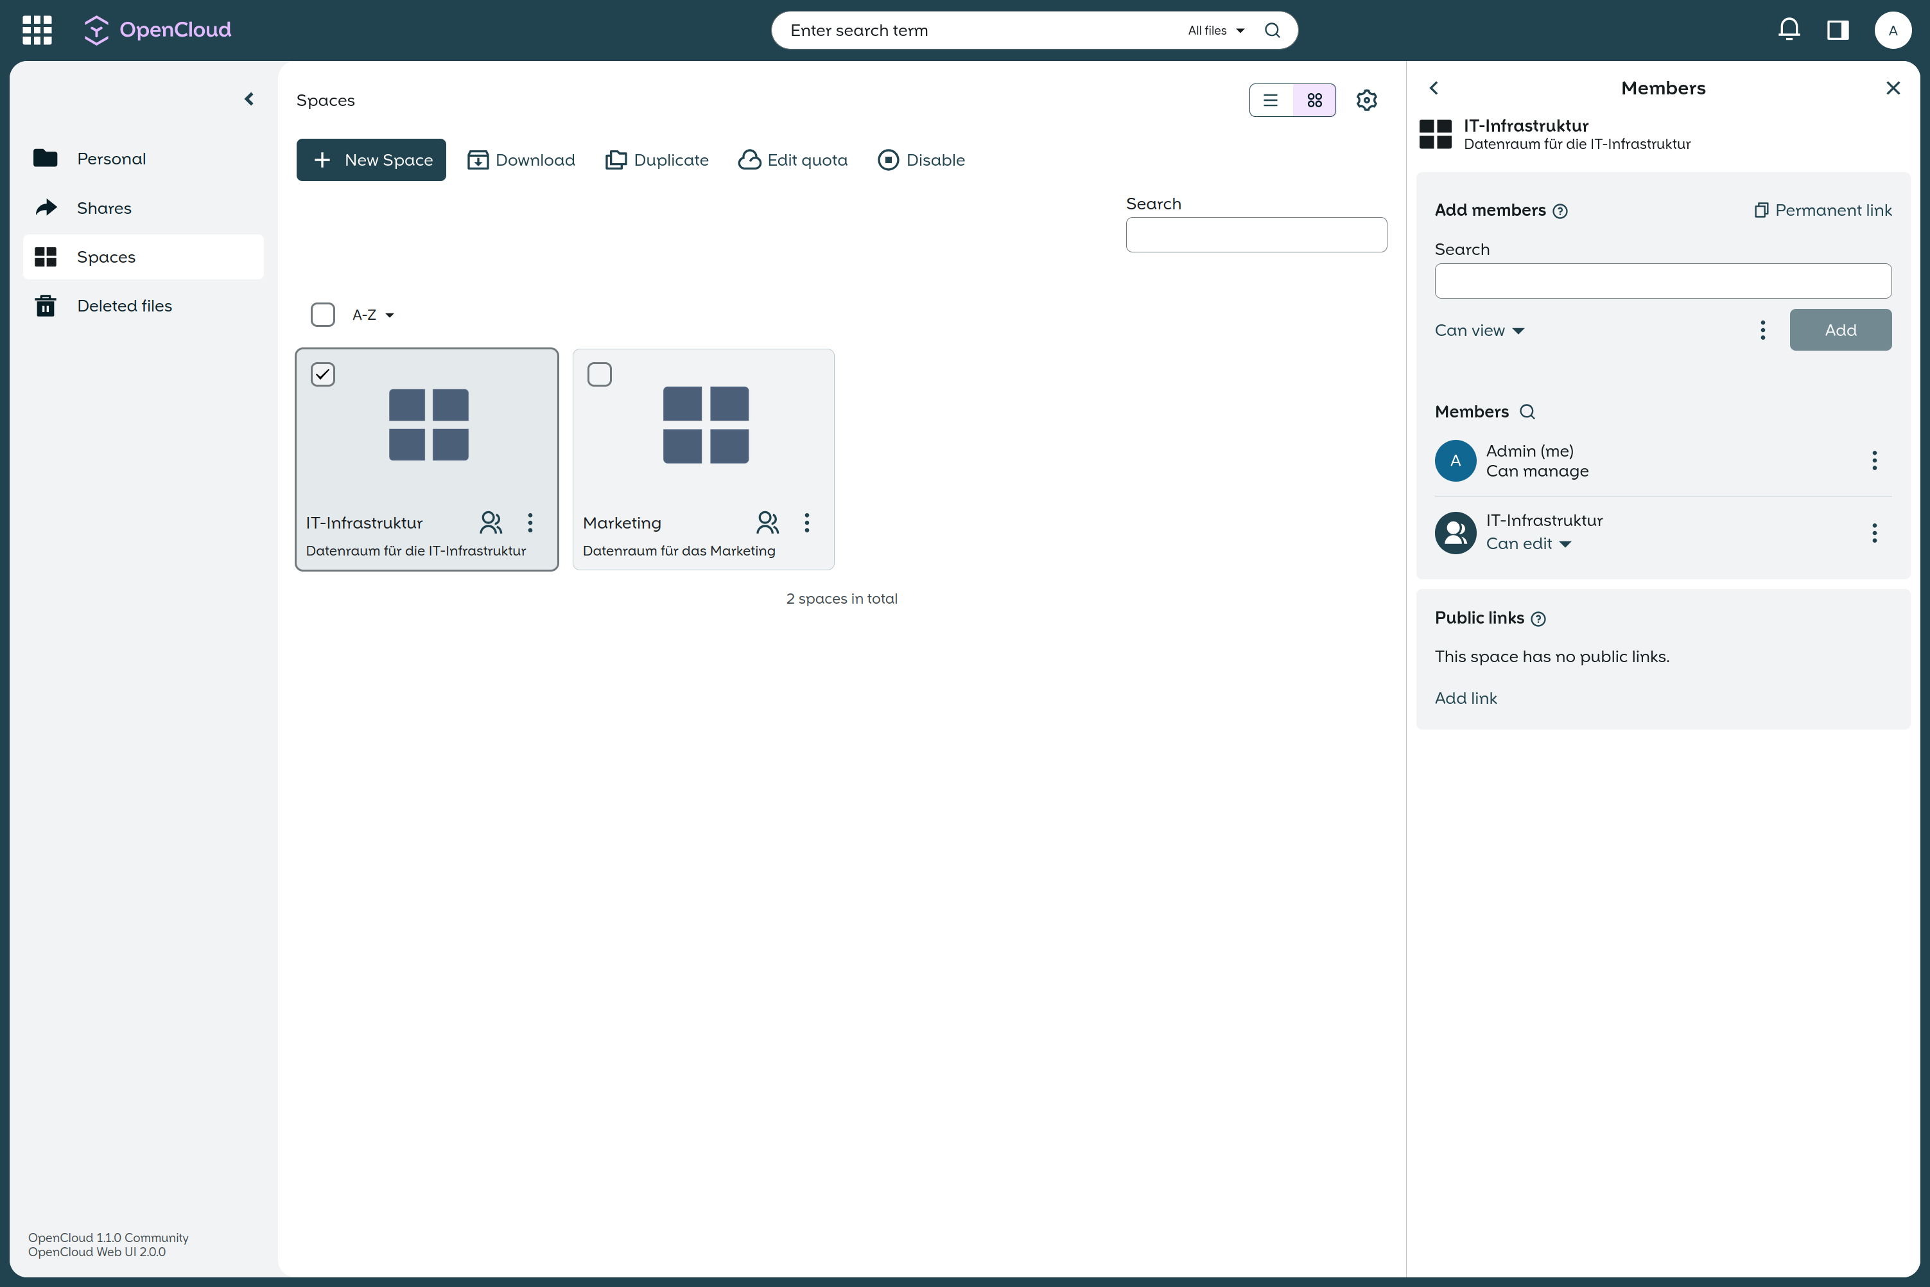Open the Can view role dropdown
1930x1287 pixels.
tap(1479, 330)
